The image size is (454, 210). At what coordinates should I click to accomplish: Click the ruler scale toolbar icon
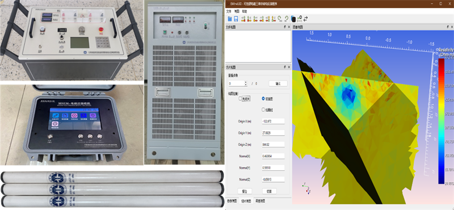[x=300, y=19]
